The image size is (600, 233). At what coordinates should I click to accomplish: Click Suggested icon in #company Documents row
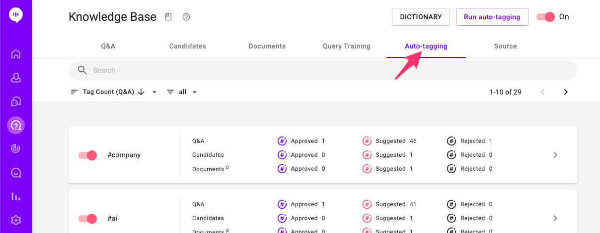coord(367,169)
